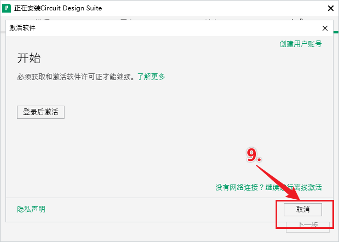Click the offline activation link 没有网络连接
Image resolution: width=339 pixels, height=242 pixels.
(x=268, y=187)
